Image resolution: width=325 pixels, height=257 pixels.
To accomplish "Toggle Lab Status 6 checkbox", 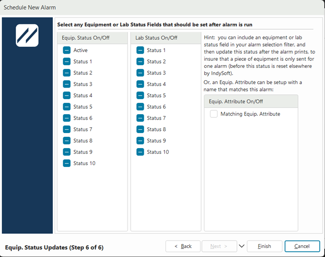I will [140, 107].
